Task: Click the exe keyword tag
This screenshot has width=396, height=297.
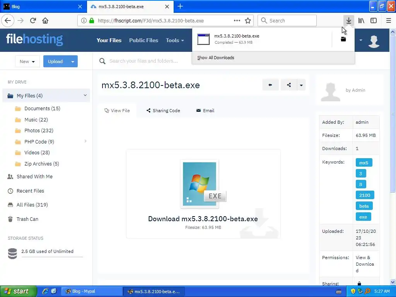Action: point(363,217)
